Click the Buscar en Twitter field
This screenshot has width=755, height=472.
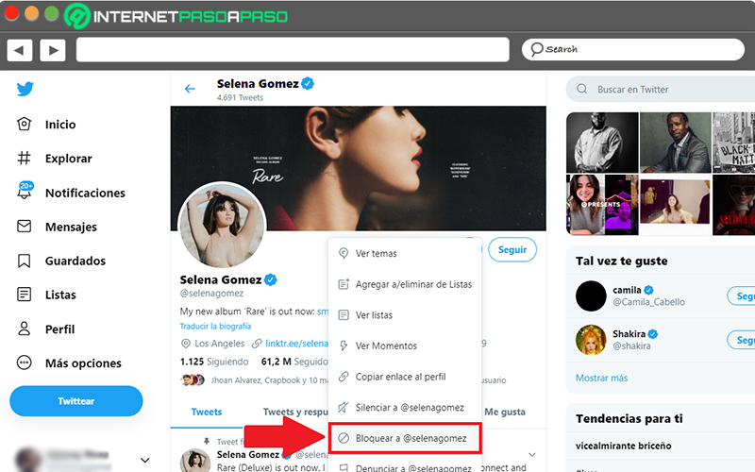click(661, 89)
